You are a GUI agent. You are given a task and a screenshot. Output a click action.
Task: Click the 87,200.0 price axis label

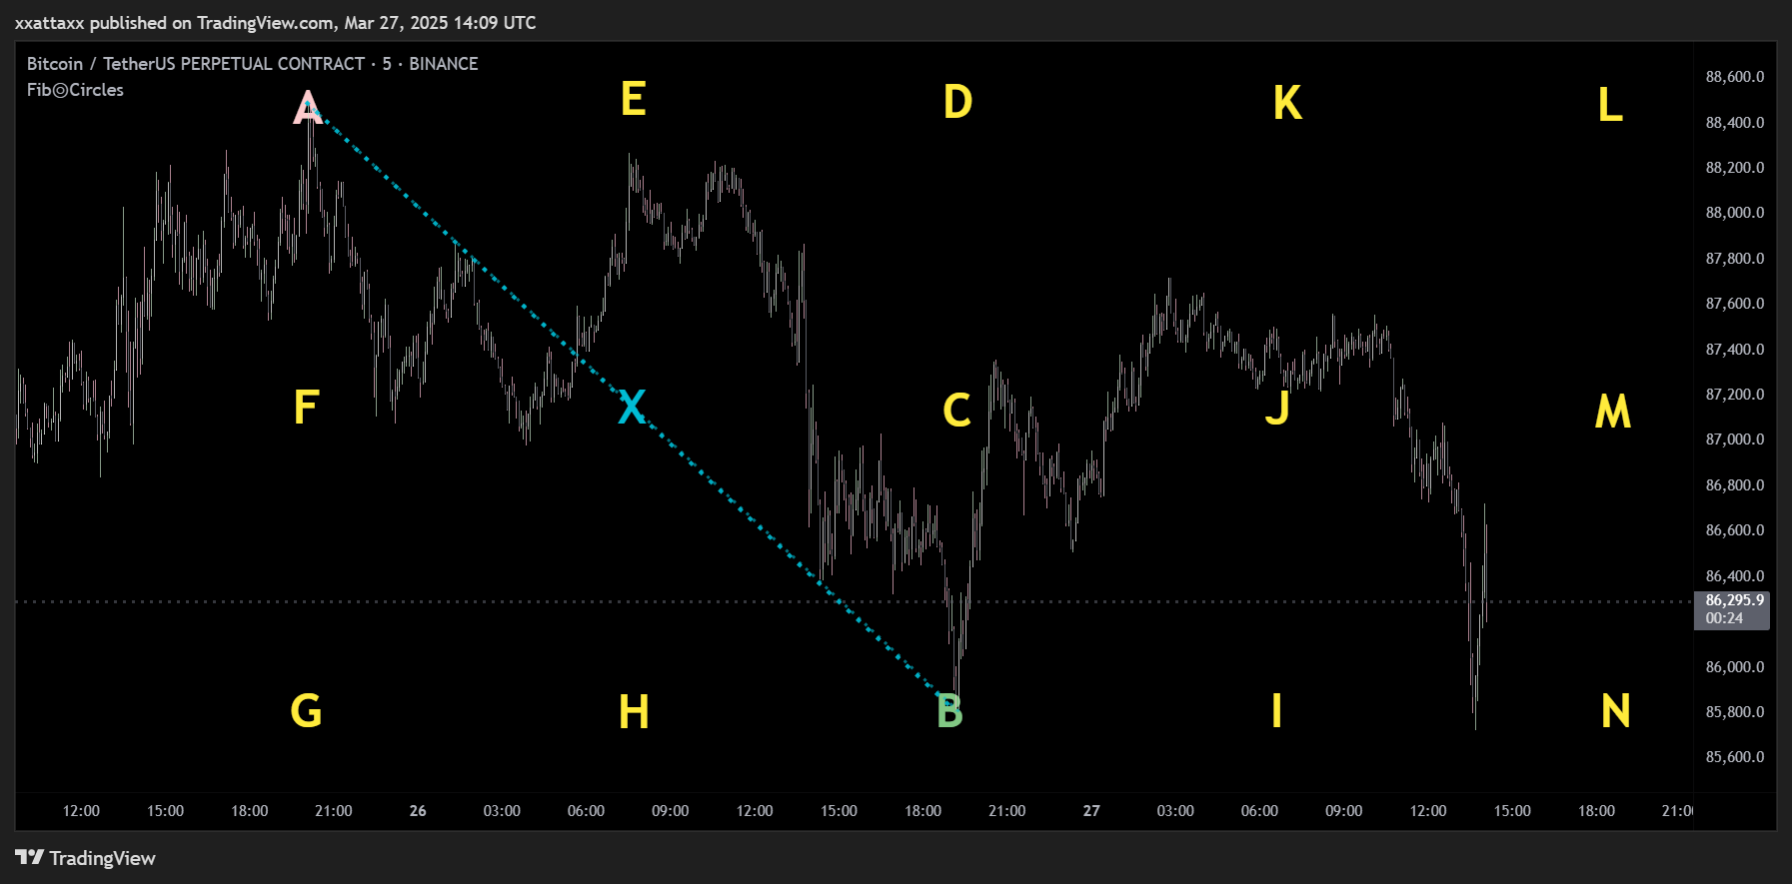pyautogui.click(x=1735, y=395)
